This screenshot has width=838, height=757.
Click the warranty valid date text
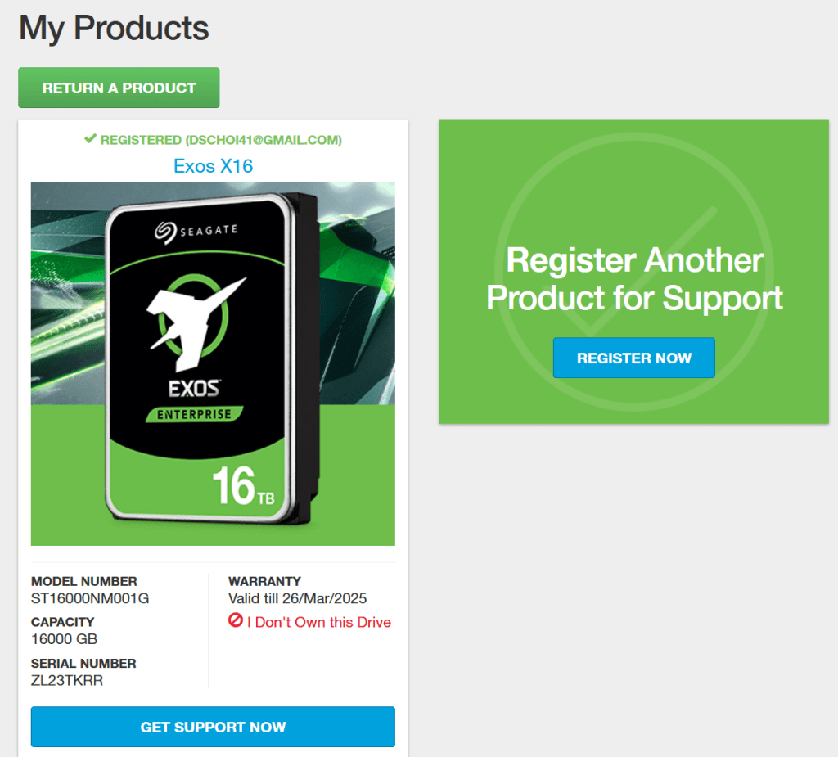(x=297, y=598)
